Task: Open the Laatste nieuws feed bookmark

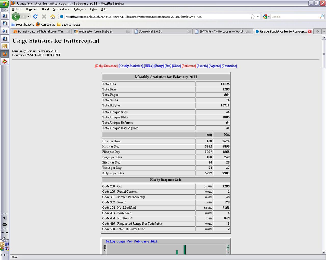Action: 69,25
